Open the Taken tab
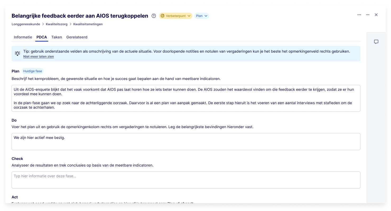This screenshot has width=391, height=211. [x=57, y=37]
